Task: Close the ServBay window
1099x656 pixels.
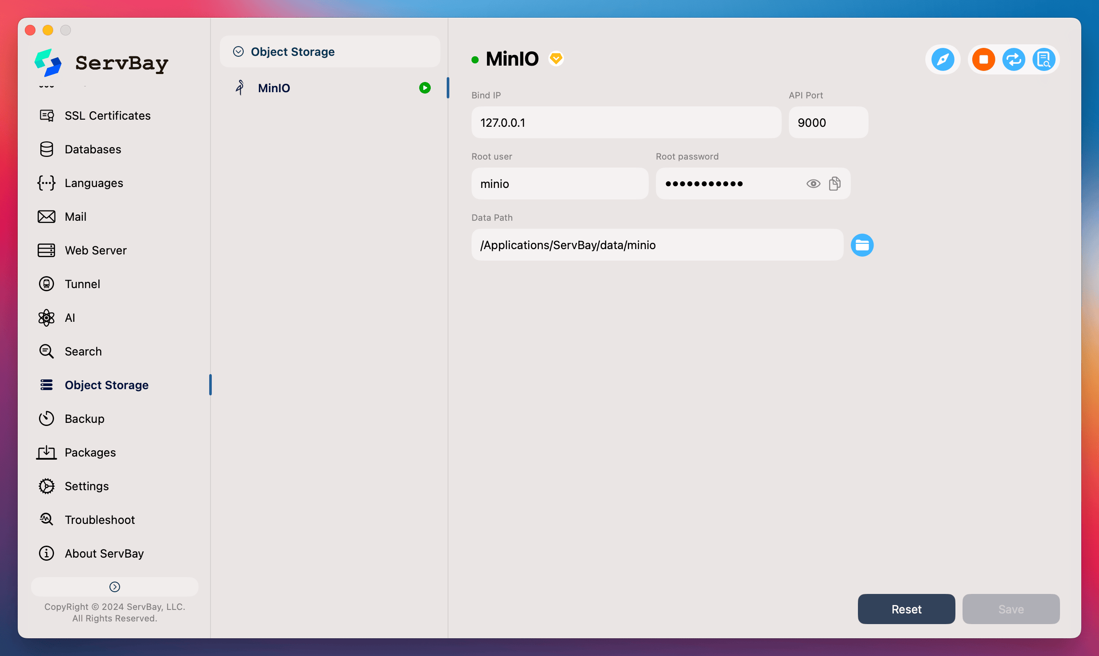Action: click(30, 30)
